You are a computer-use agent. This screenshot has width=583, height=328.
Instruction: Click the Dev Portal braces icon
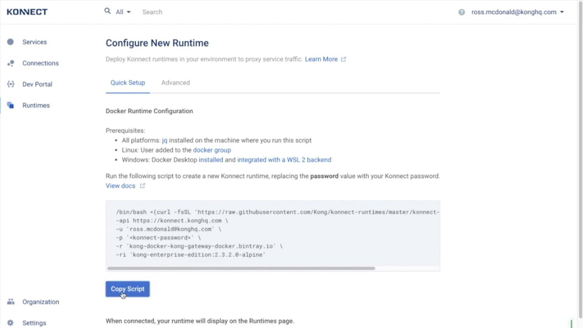pos(11,84)
